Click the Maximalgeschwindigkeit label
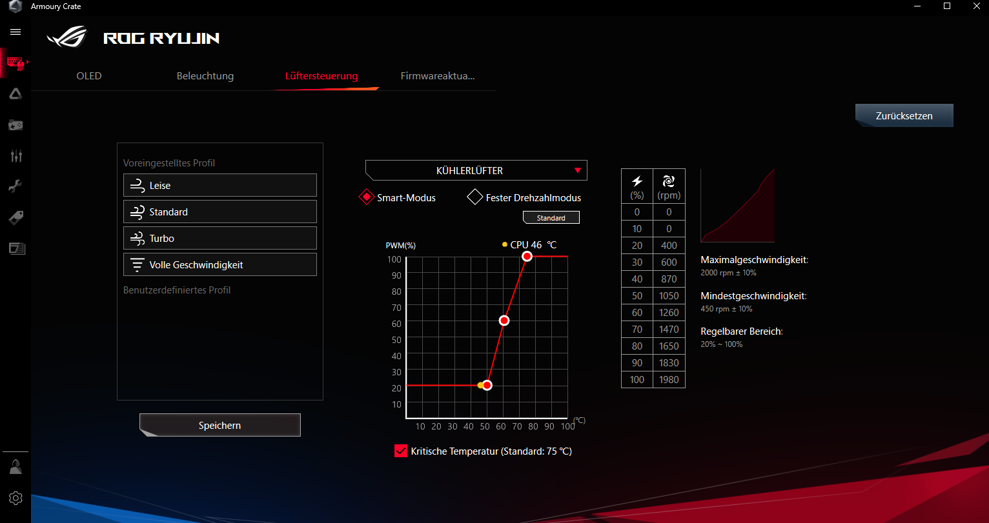This screenshot has height=523, width=989. [755, 260]
